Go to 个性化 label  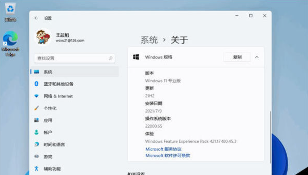[x=50, y=108]
